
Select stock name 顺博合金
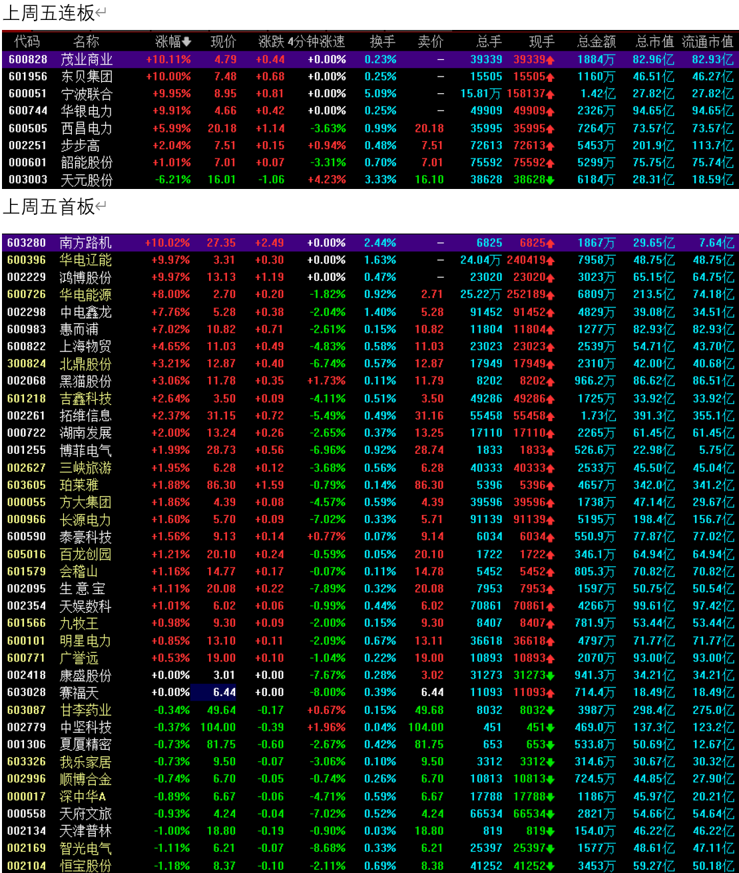point(86,779)
